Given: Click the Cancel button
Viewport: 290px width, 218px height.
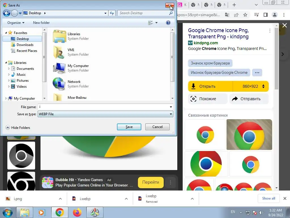Looking at the screenshot, I should pyautogui.click(x=157, y=127).
